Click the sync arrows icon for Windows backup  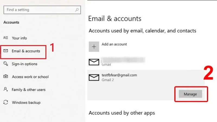[x=6, y=102]
